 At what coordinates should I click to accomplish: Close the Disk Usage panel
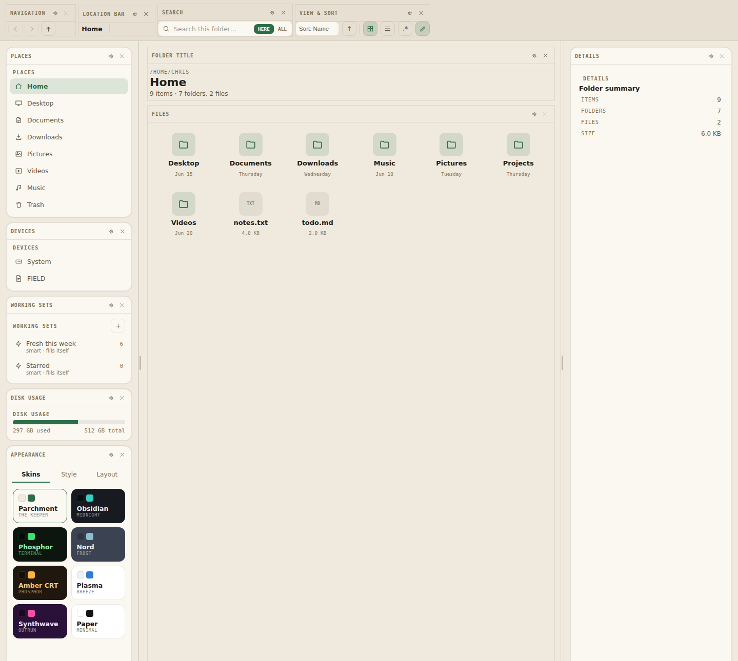click(123, 398)
